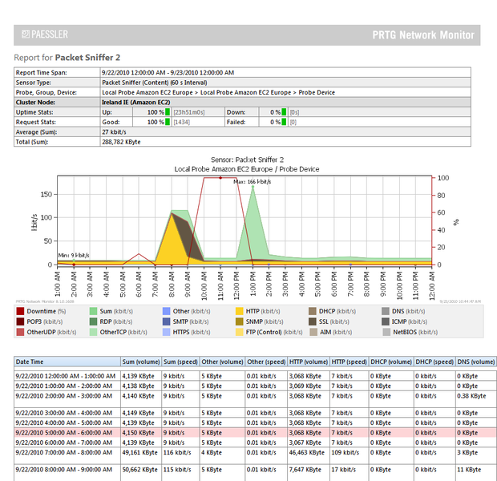Screen dimensions: 497x481
Task: Click the Min: 9 kbit/s chart label
Action: pos(74,255)
